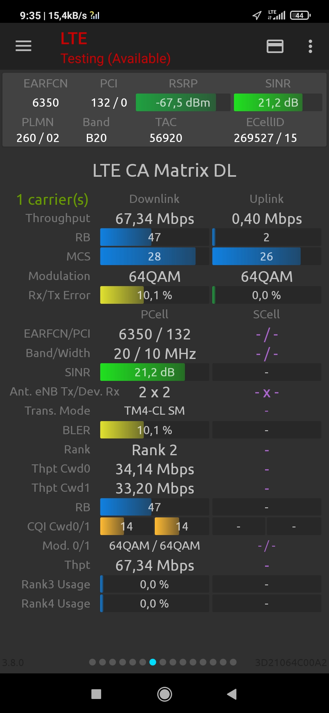Tap the uplink MCS 26 bar
This screenshot has width=329, height=713.
(266, 256)
